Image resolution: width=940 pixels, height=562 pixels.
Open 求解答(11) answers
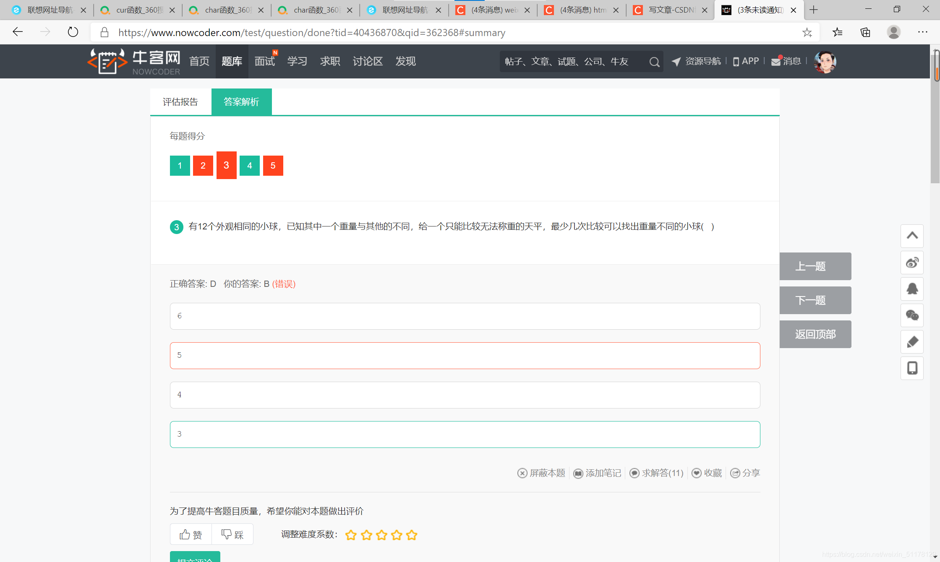(x=657, y=473)
